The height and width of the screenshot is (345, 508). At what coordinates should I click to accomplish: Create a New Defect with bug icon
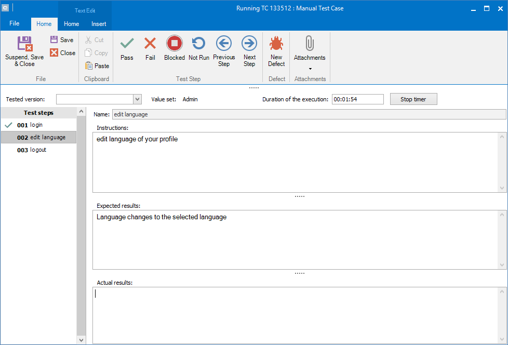tap(276, 50)
